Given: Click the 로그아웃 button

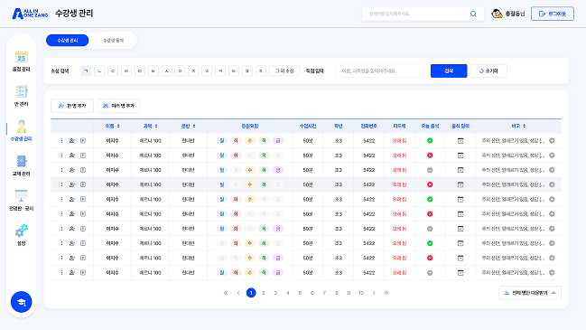Looking at the screenshot, I should tap(553, 14).
